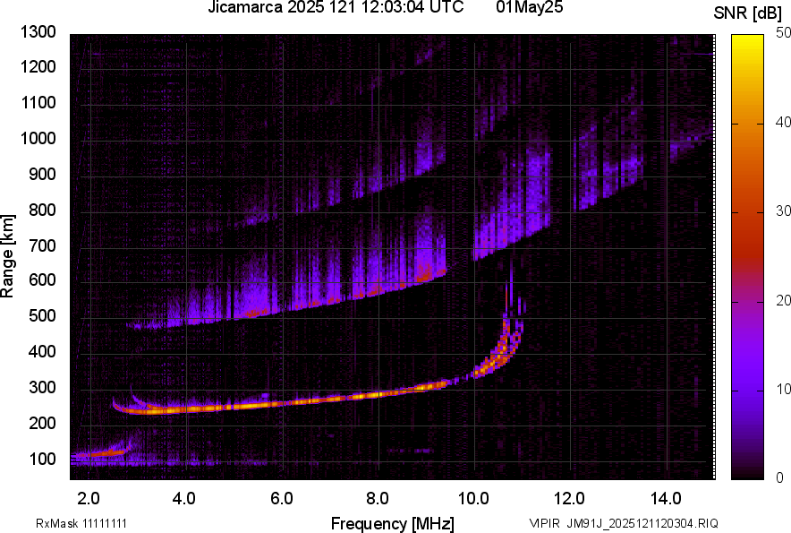Click the range tick label '400'
Image resolution: width=791 pixels, height=533 pixels.
[x=42, y=352]
